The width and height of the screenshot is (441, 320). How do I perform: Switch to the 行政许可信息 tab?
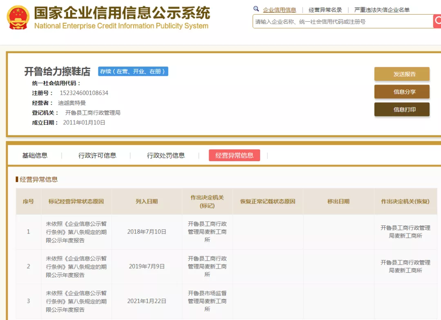(x=98, y=155)
